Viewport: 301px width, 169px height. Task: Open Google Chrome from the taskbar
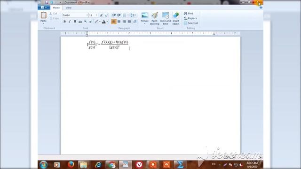pos(112,165)
